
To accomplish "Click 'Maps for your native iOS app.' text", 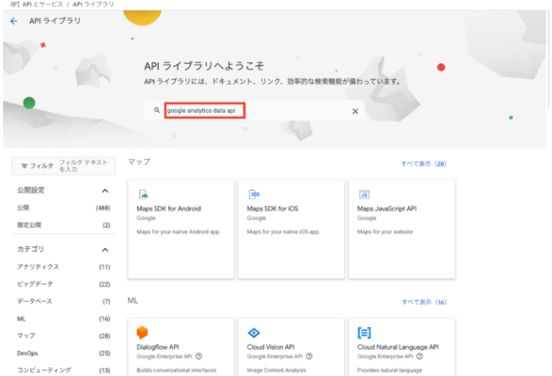I will pyautogui.click(x=283, y=231).
